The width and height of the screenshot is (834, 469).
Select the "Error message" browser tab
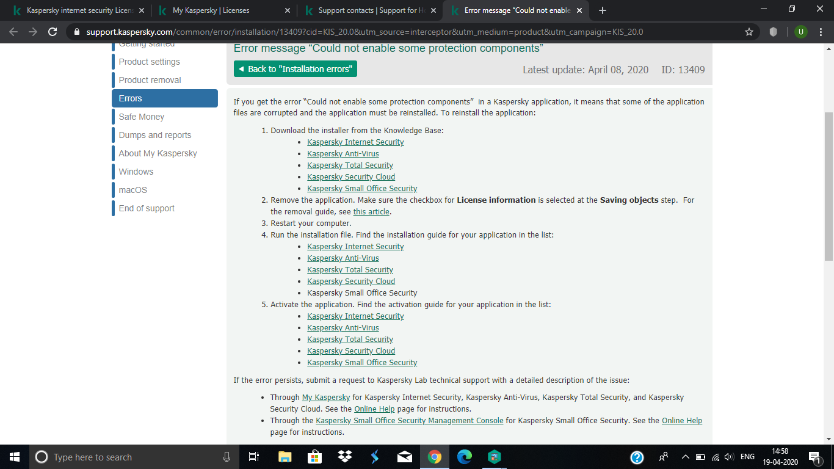pos(516,10)
